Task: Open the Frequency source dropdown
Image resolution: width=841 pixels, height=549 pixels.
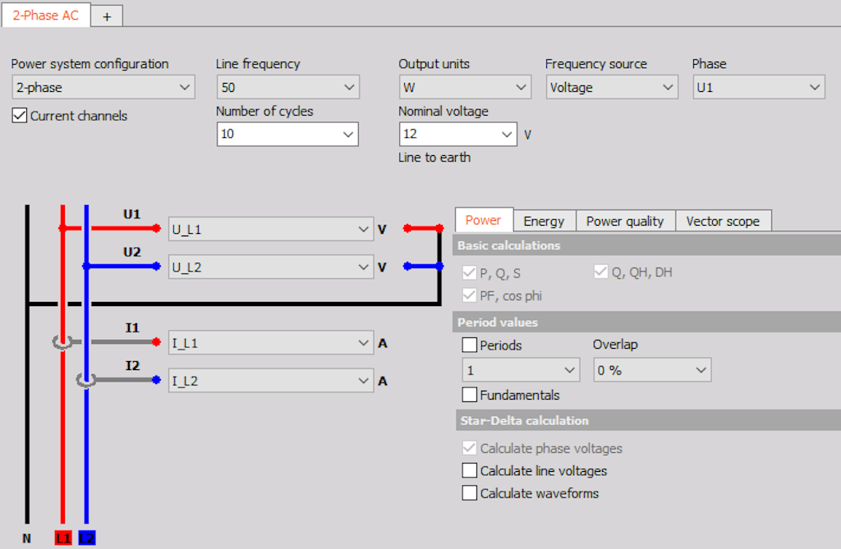Action: point(612,87)
